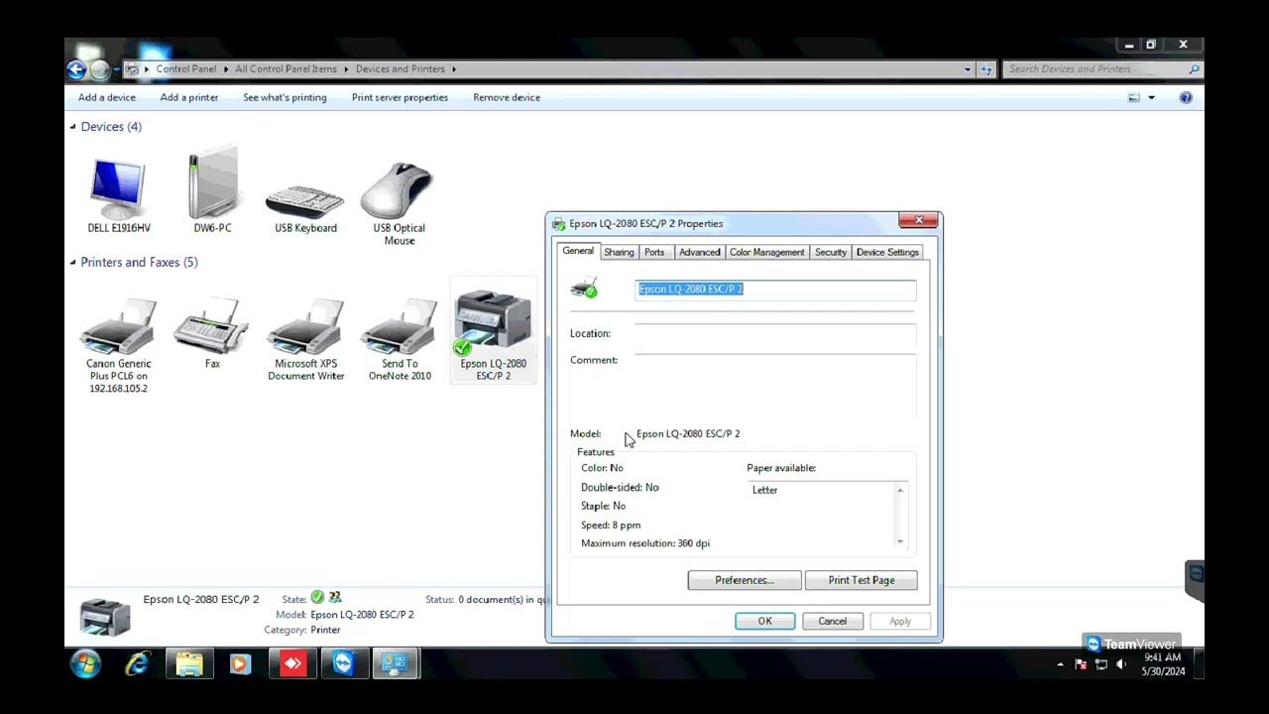Switch to the Advanced tab
This screenshot has width=1269, height=714.
point(699,252)
